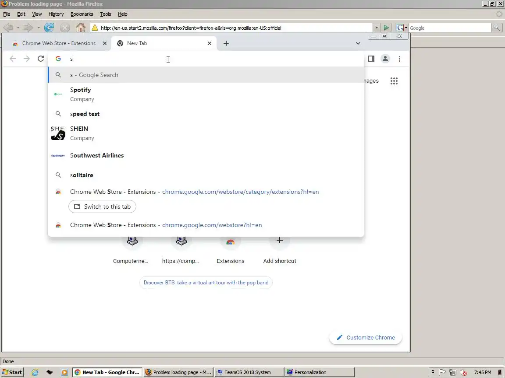Select Spotify suggestion
Image resolution: width=505 pixels, height=378 pixels.
(206, 94)
